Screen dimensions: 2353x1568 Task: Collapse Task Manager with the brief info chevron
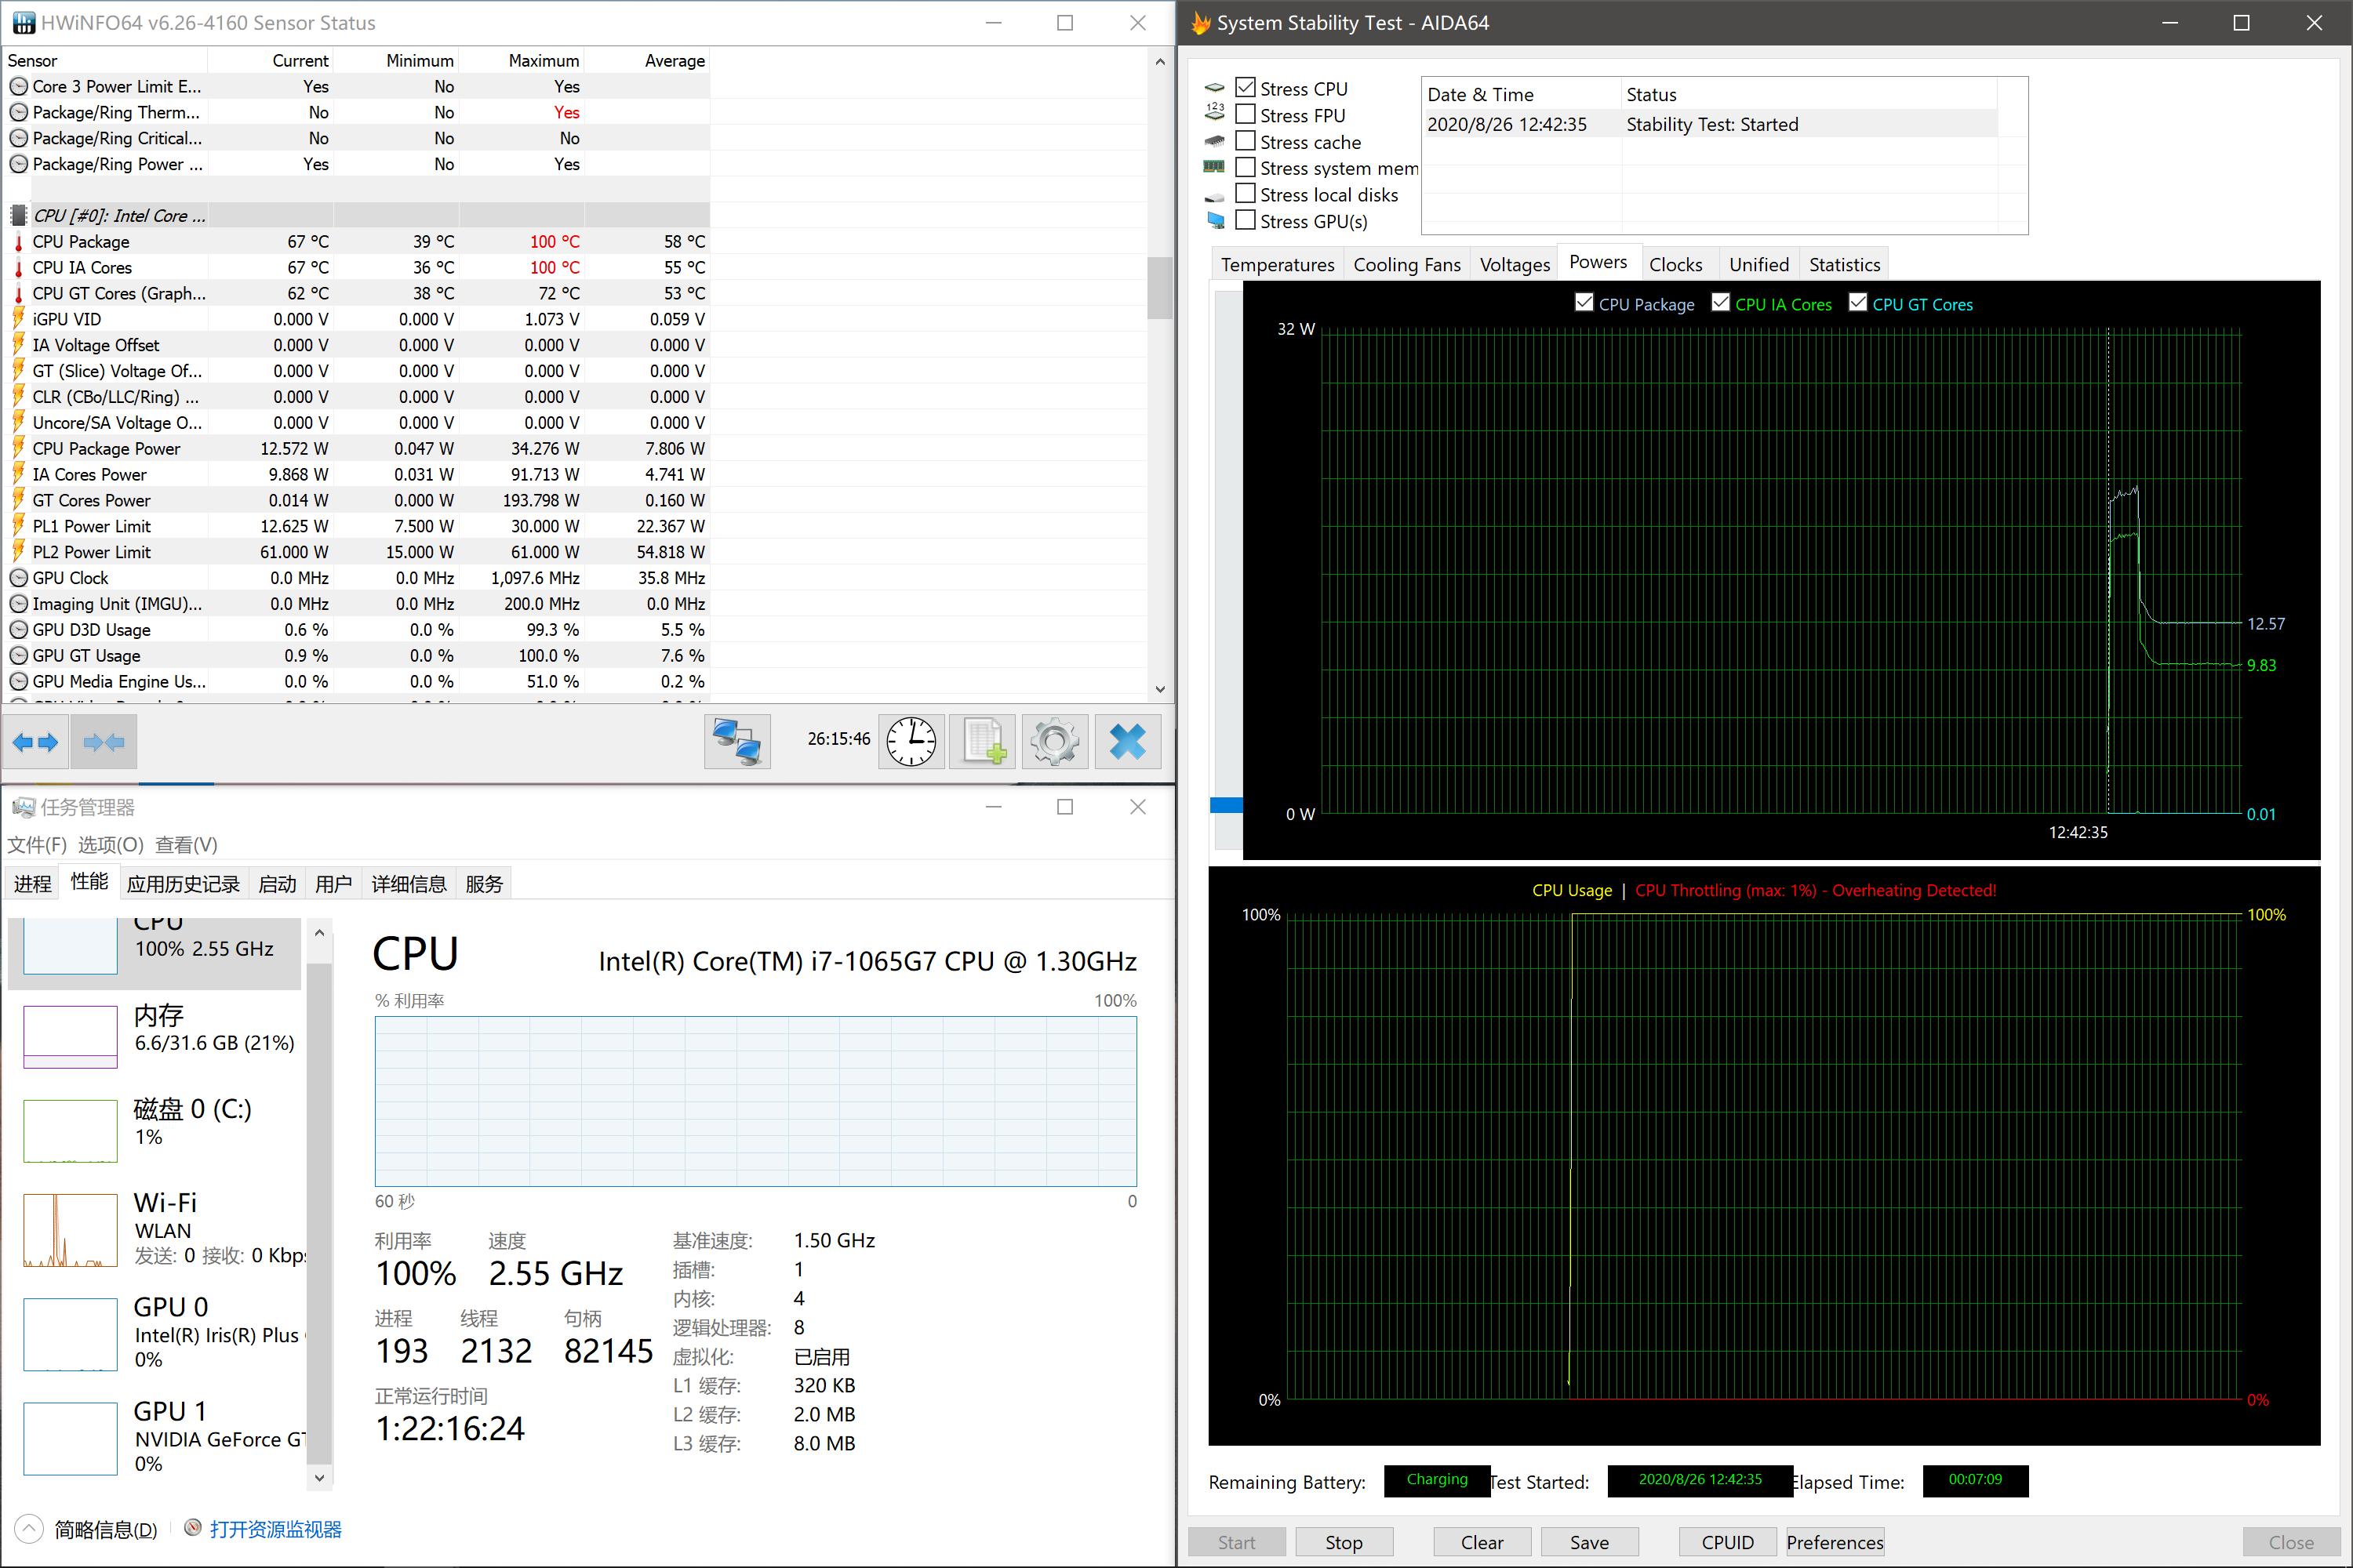[29, 1528]
